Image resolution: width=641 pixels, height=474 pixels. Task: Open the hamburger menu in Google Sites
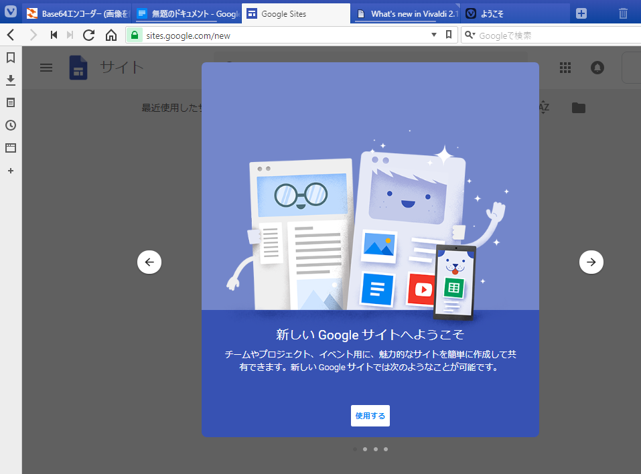tap(46, 67)
